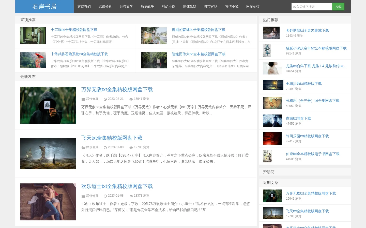Open the 玄幻奇幻 category
Screen dimensions: 366x228
tap(84, 7)
